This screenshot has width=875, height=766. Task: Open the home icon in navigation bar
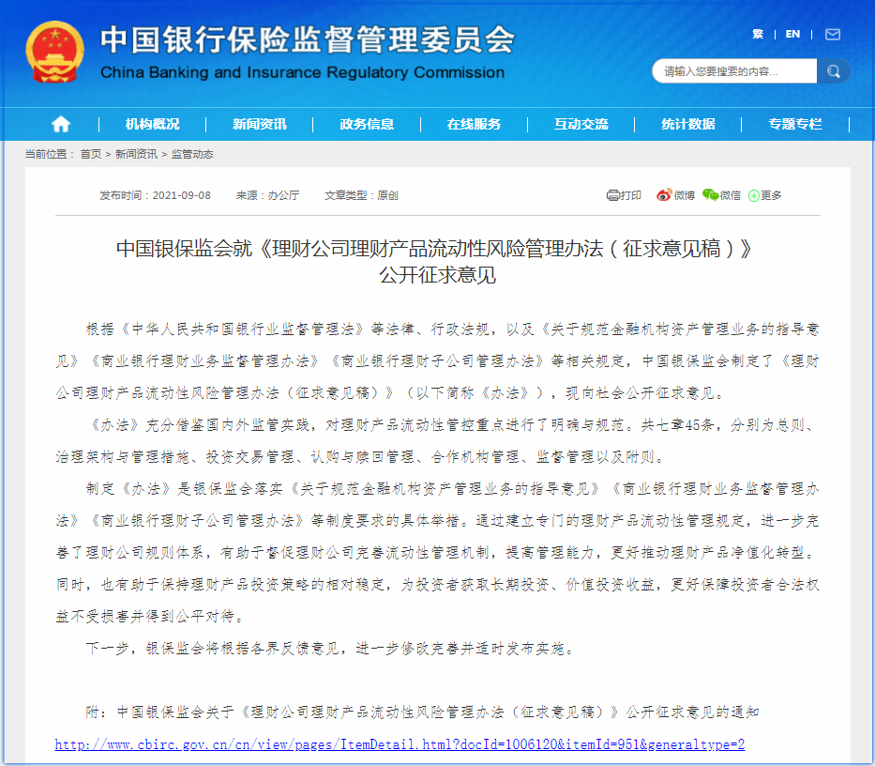click(61, 124)
